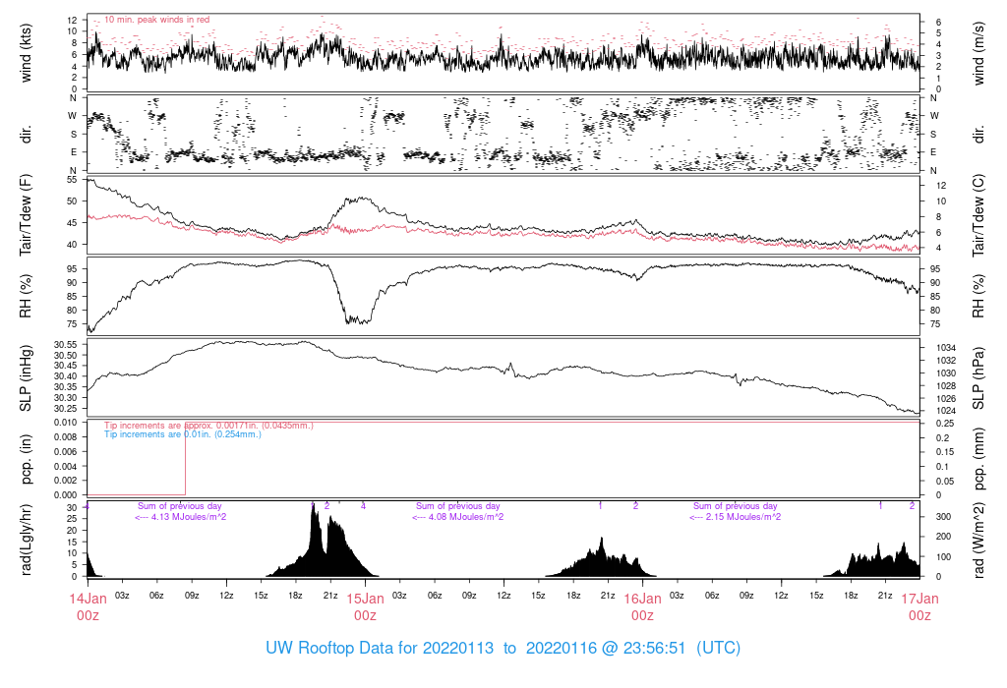This screenshot has width=1007, height=688.
Task: Click the 'Tair/Tdew (F)' axis label
Action: (26, 215)
